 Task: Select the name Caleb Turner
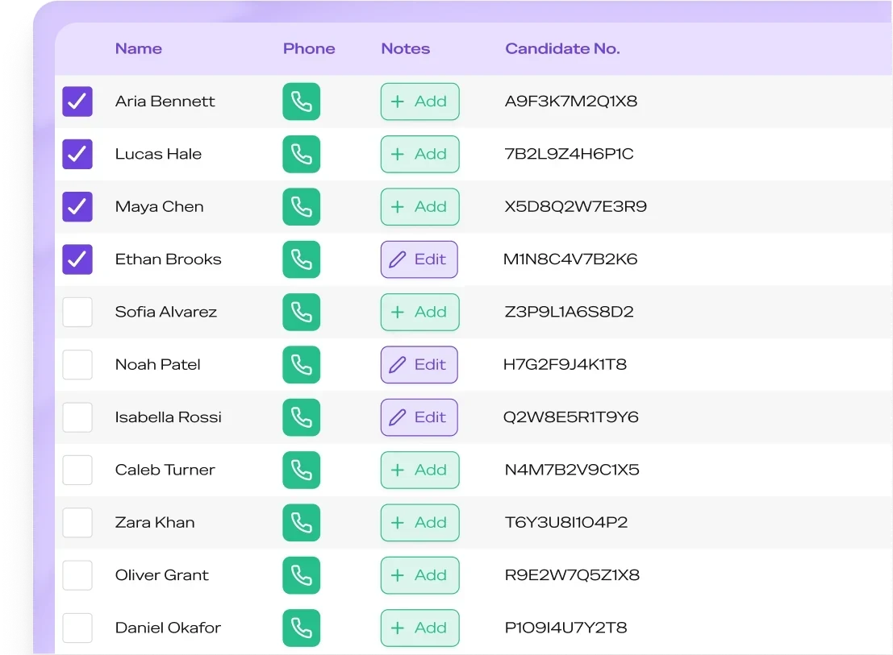[x=165, y=470]
